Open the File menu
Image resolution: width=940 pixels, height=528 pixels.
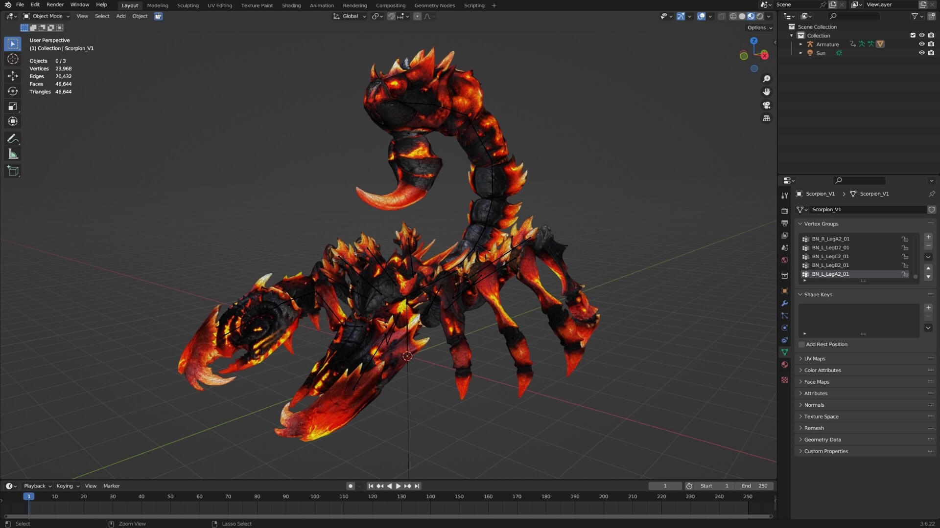(20, 5)
